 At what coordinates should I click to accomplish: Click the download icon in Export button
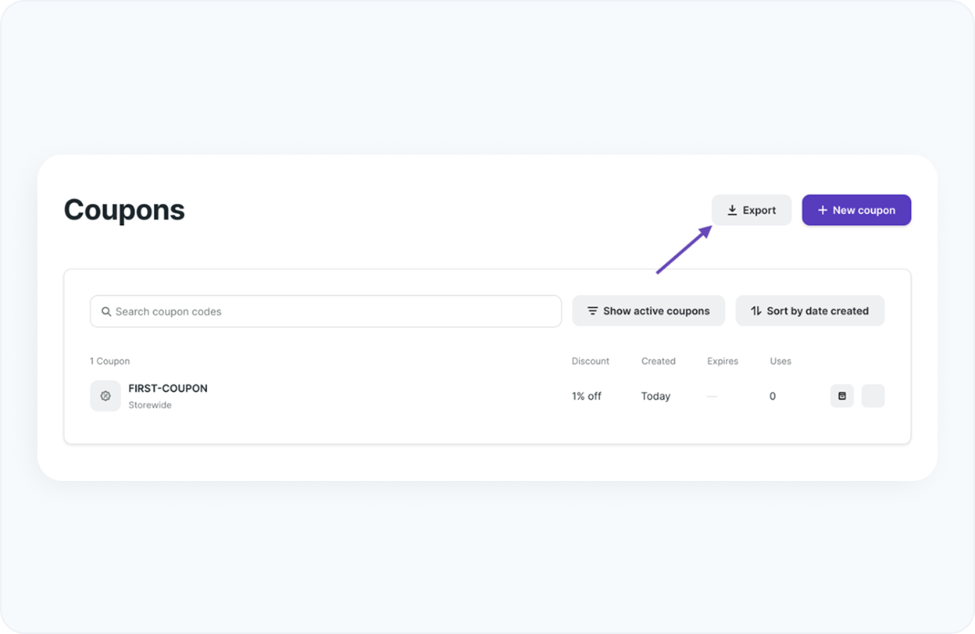(x=732, y=210)
